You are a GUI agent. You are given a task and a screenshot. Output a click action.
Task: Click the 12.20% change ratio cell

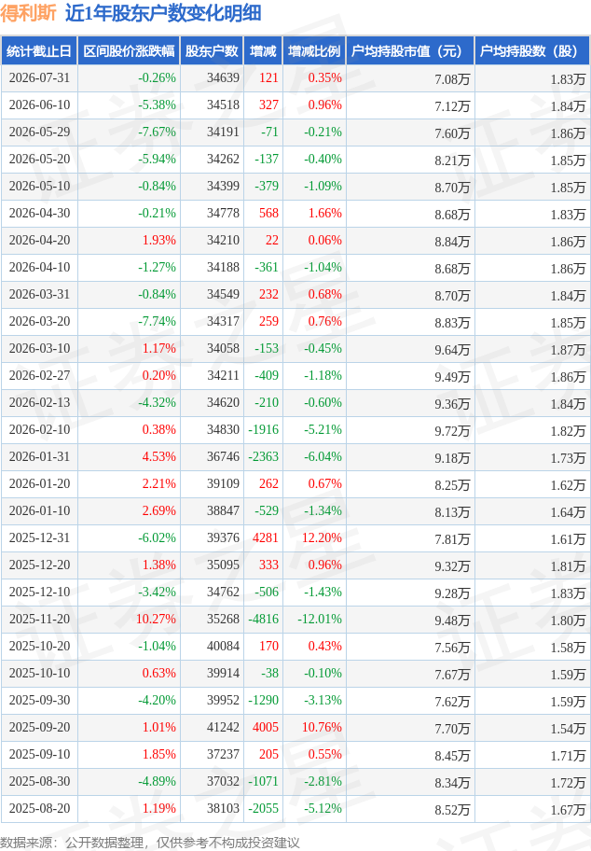[322, 537]
